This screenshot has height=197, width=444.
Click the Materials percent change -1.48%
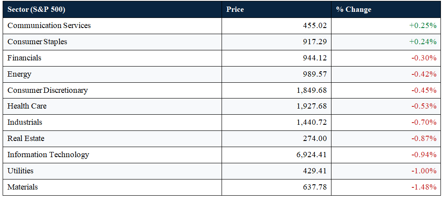pyautogui.click(x=424, y=187)
